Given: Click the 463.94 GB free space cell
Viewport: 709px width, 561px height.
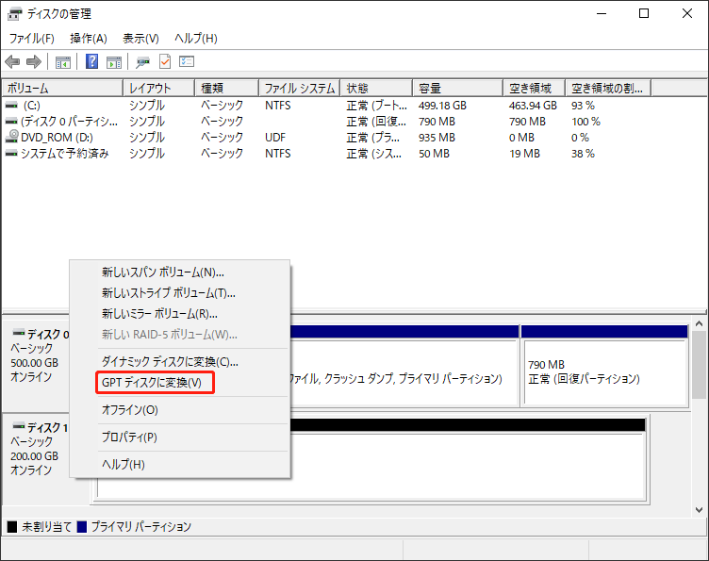Looking at the screenshot, I should 533,106.
